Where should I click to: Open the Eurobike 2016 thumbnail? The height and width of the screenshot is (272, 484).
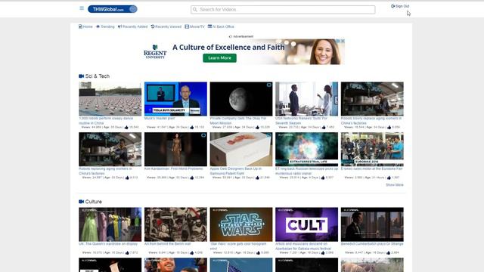[372, 150]
